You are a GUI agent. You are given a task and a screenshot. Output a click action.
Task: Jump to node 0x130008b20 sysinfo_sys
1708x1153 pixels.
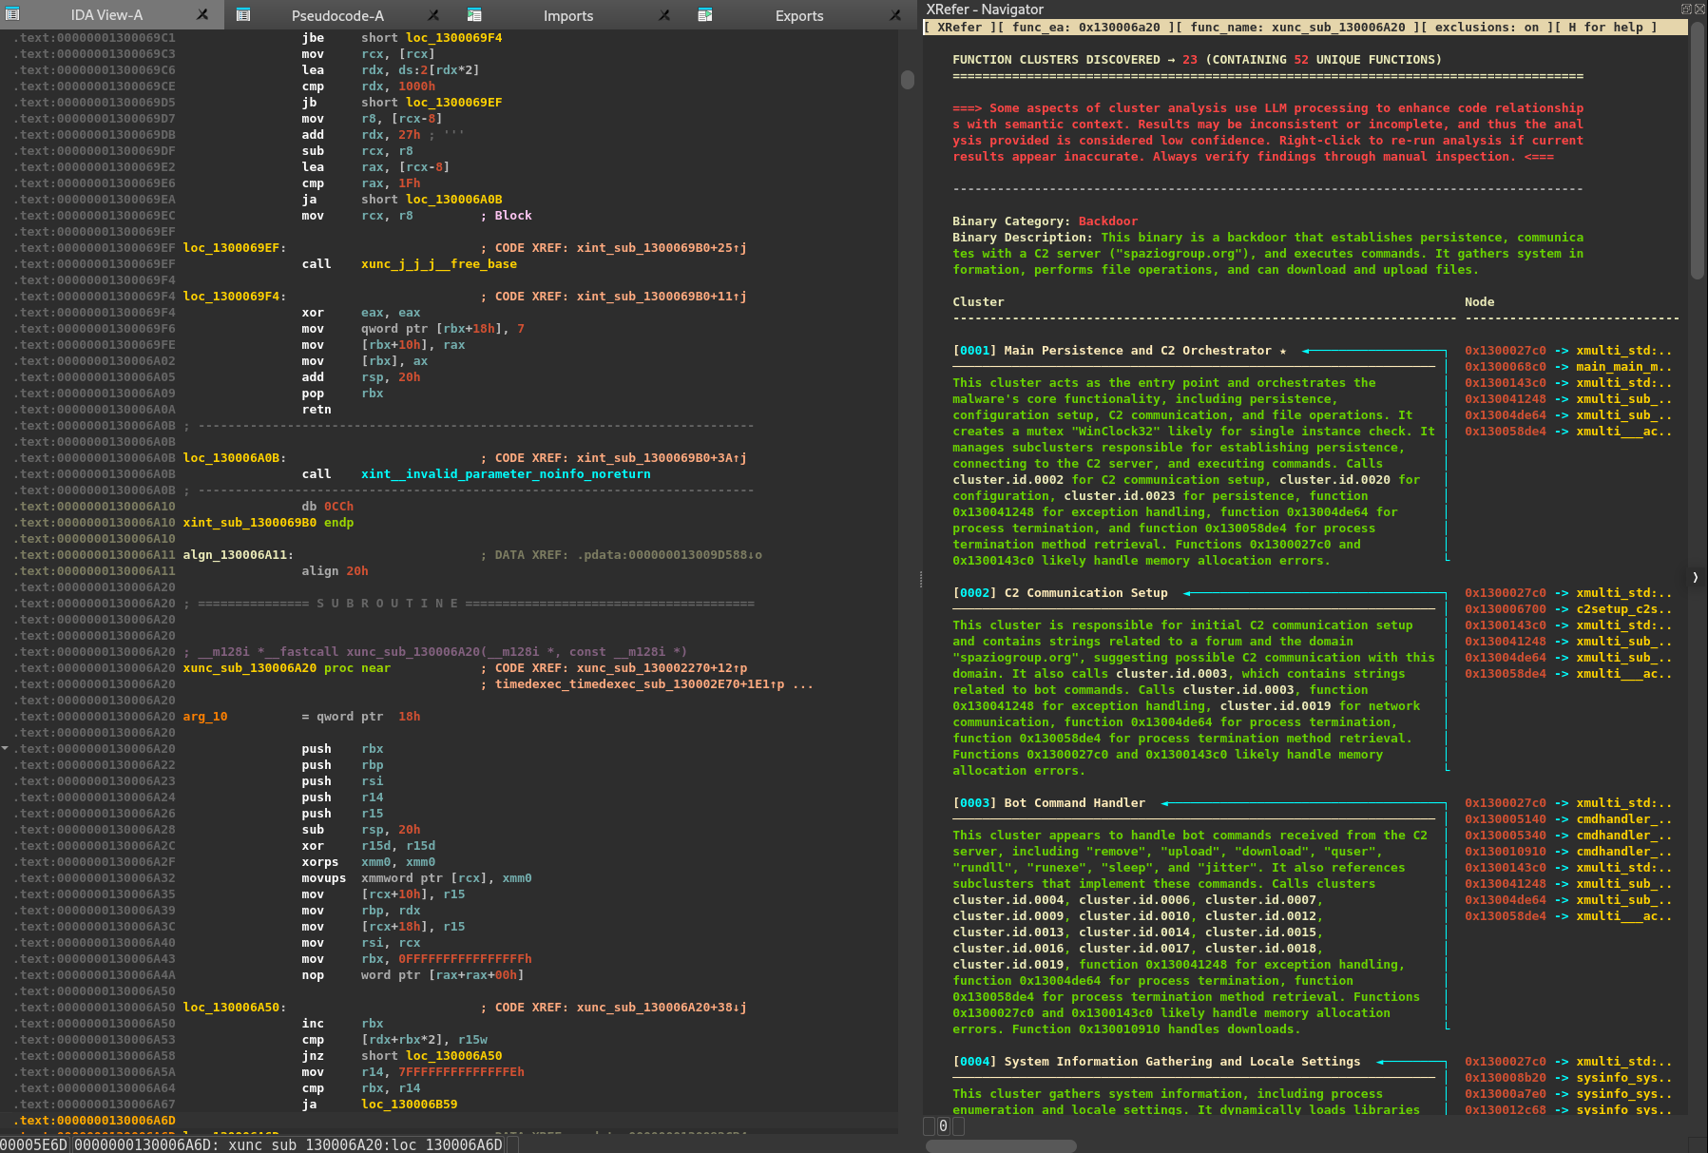click(1568, 1078)
